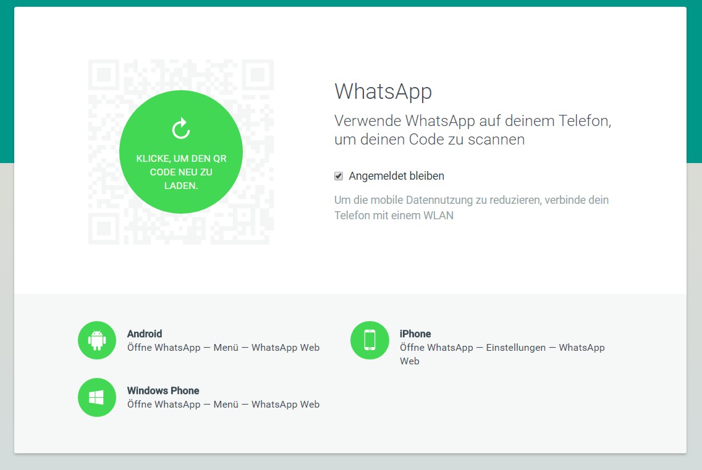The width and height of the screenshot is (702, 470).
Task: Click the Windows Phone 'Öffne WhatsApp — Menü' instruction
Action: coord(224,404)
